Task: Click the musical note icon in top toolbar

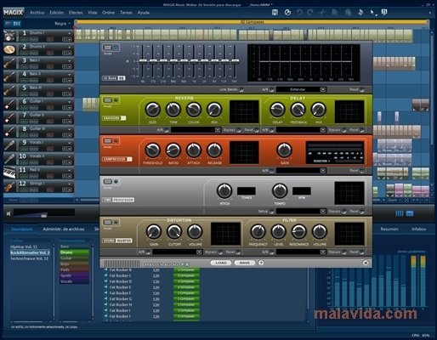Action: (360, 13)
